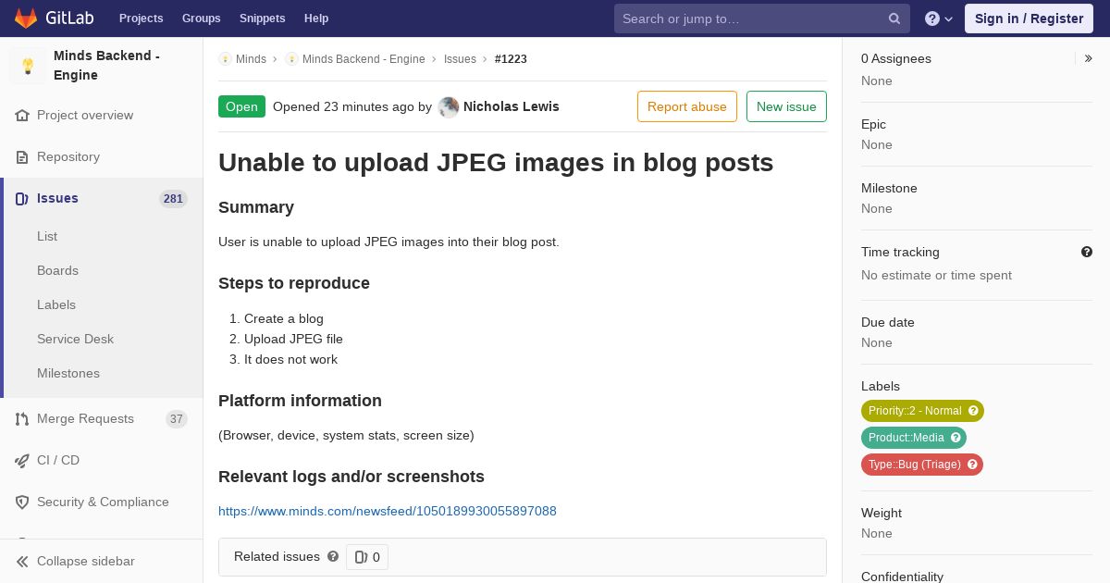1110x583 pixels.
Task: Click the Summary heading
Action: coord(256,207)
